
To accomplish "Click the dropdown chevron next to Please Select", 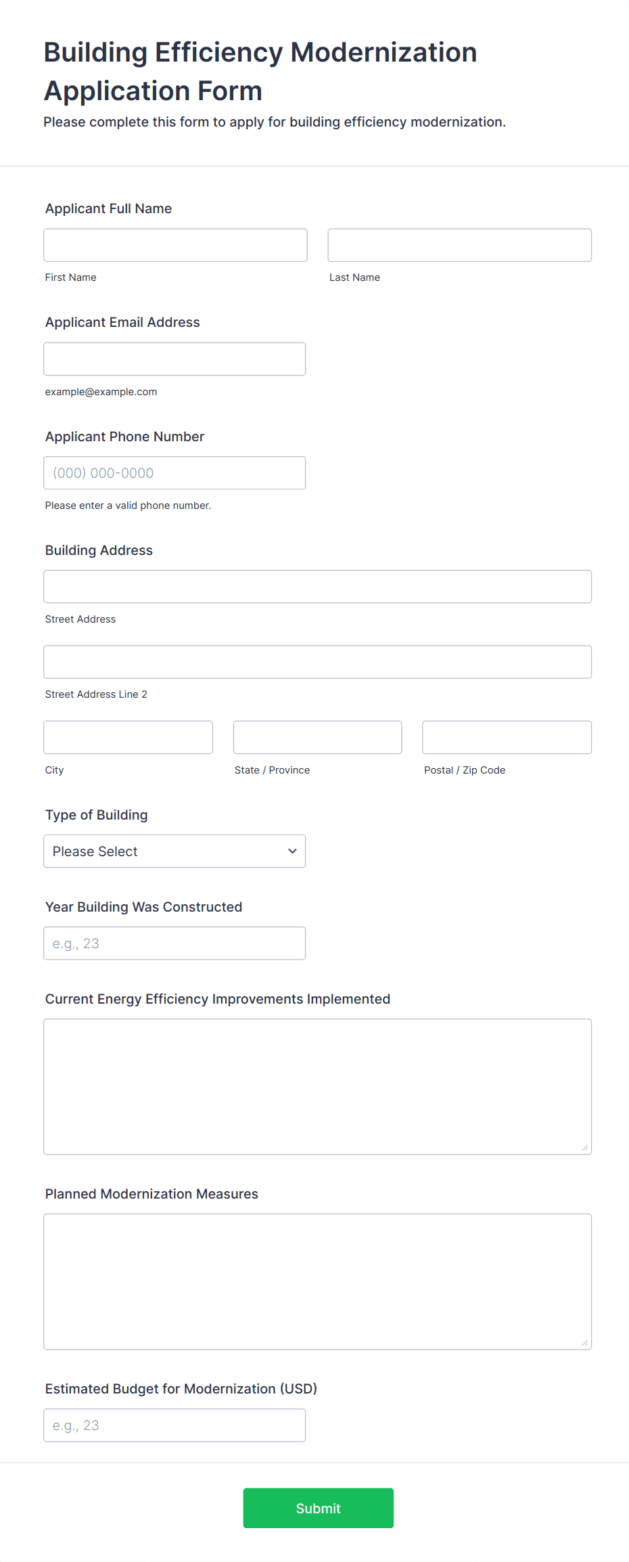I will [292, 851].
